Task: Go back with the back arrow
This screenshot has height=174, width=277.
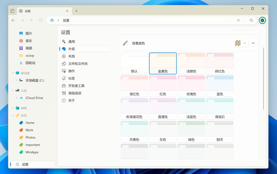Action: [x=13, y=20]
